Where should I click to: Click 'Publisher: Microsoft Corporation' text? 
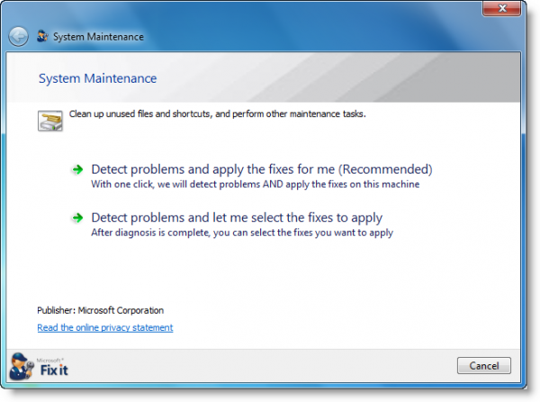point(100,310)
